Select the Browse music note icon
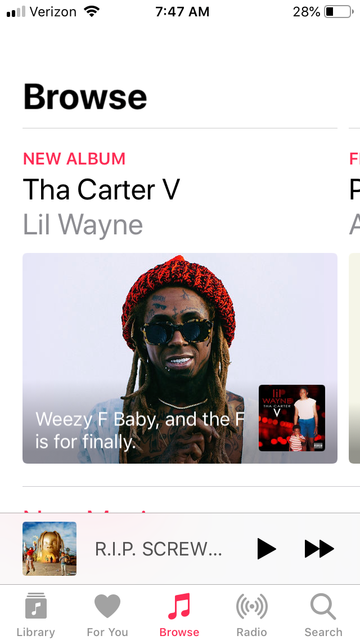The image size is (360, 640). click(179, 606)
